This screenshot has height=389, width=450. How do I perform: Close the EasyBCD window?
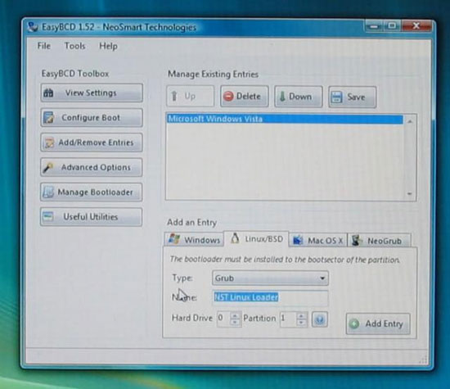(x=416, y=26)
